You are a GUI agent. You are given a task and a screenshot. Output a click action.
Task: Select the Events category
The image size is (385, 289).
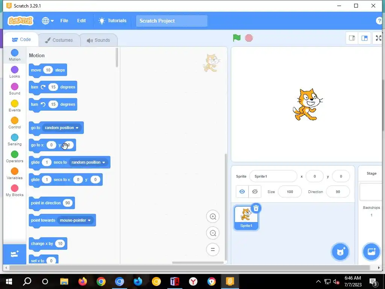15,106
